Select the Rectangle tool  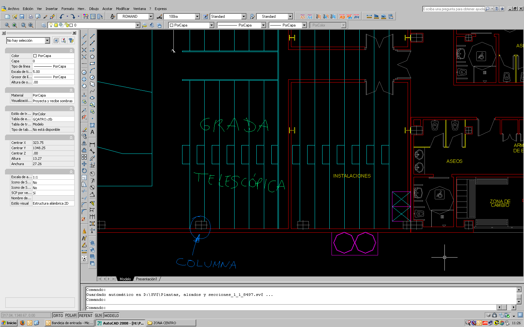pyautogui.click(x=92, y=64)
